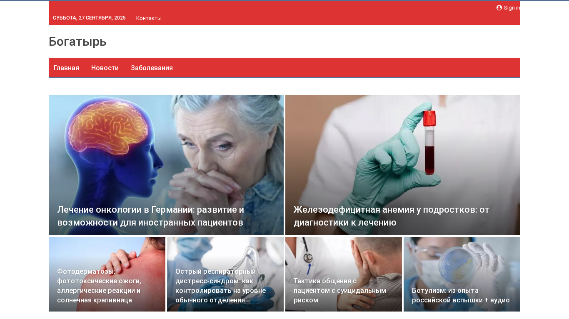Open the Заболевания menu item
Image resolution: width=569 pixels, height=319 pixels.
point(152,68)
